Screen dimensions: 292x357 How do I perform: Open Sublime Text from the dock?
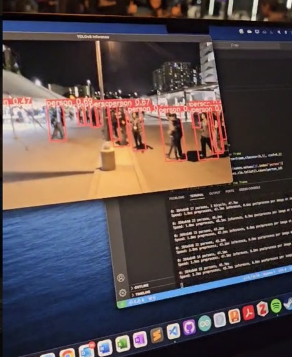pos(157,335)
